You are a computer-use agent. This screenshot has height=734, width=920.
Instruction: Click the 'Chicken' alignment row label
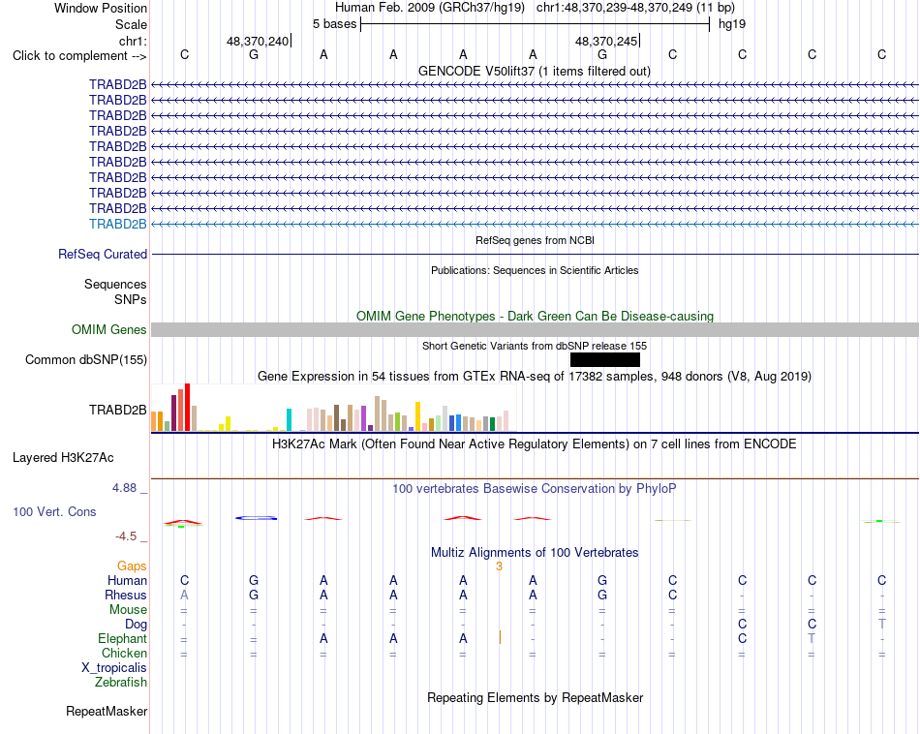[124, 653]
